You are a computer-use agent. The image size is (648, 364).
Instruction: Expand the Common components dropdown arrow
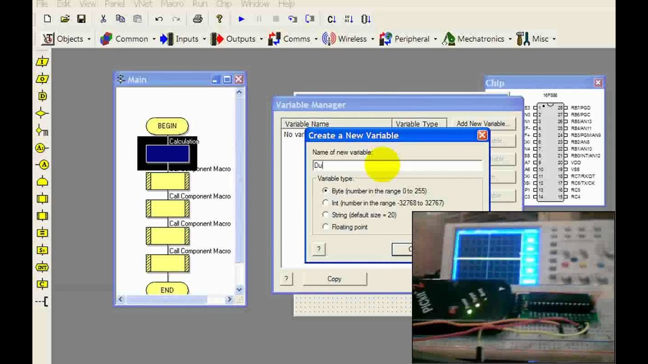click(x=154, y=39)
